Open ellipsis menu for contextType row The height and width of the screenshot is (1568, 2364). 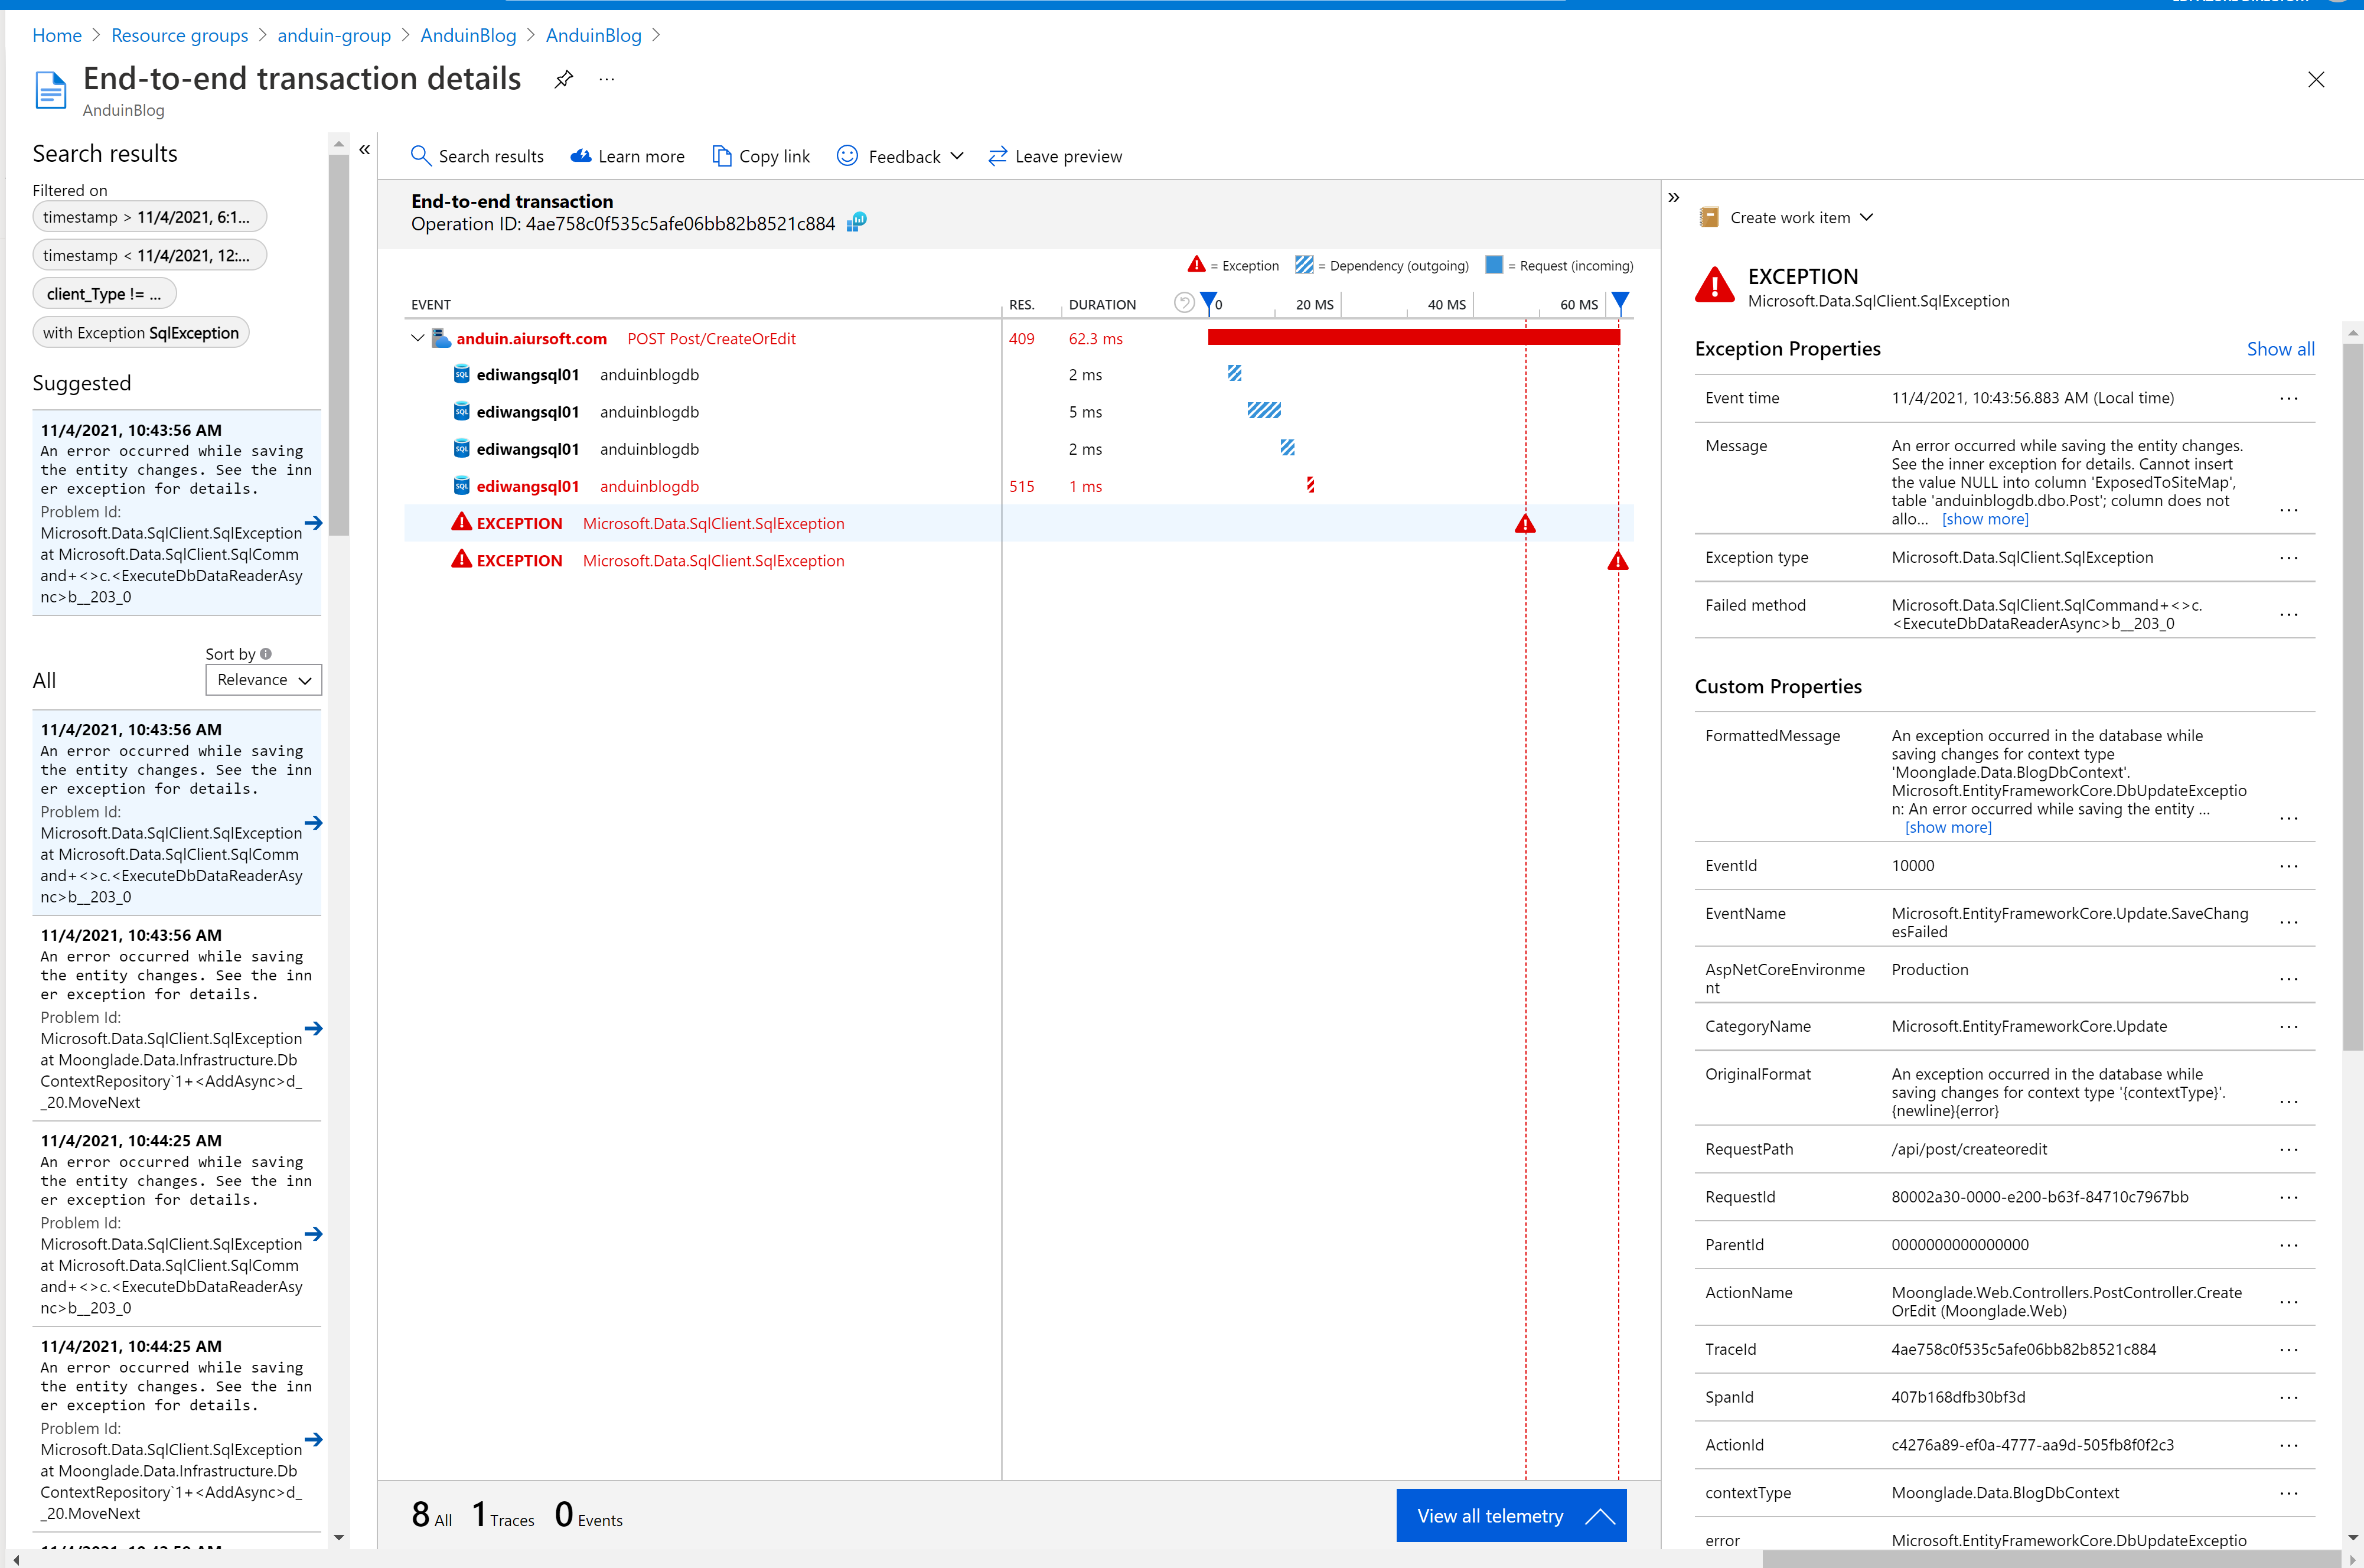click(x=2289, y=1493)
